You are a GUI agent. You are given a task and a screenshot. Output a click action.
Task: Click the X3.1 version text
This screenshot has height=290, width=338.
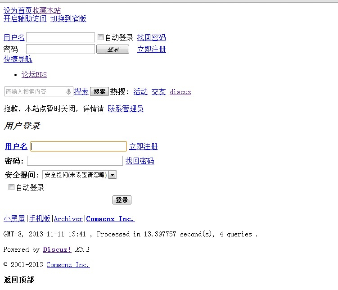pyautogui.click(x=82, y=249)
